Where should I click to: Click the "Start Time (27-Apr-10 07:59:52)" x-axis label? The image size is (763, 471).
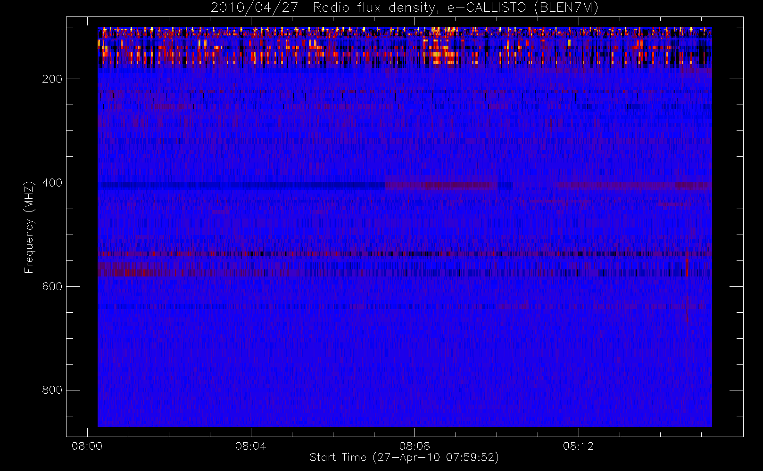(404, 457)
